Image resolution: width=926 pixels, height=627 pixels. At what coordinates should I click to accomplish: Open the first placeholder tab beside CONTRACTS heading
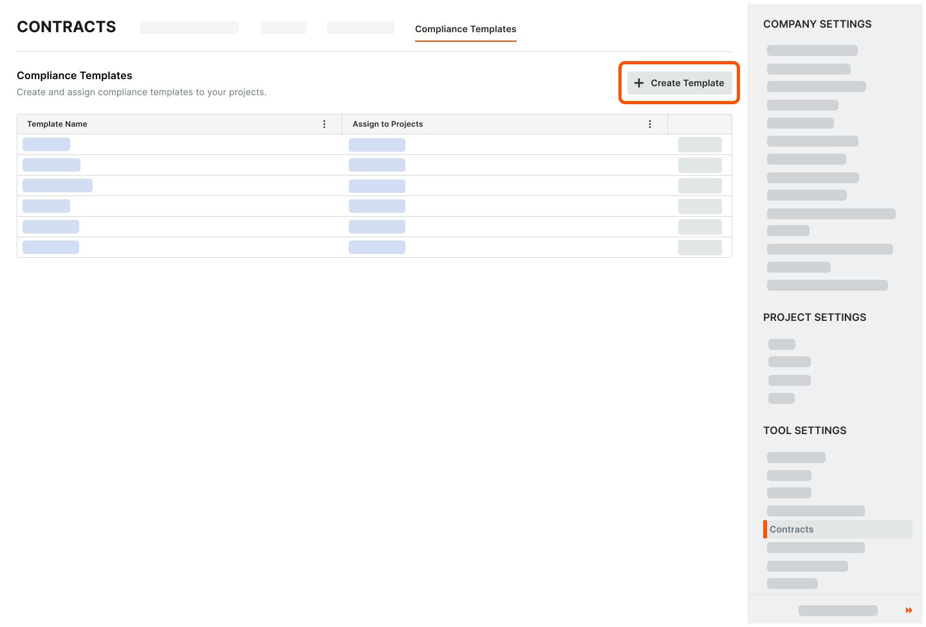click(189, 27)
